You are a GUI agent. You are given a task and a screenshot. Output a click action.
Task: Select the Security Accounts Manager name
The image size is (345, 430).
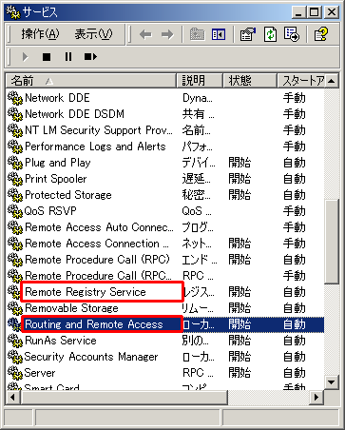coord(91,357)
